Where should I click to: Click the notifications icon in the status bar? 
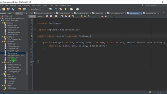tap(150, 92)
